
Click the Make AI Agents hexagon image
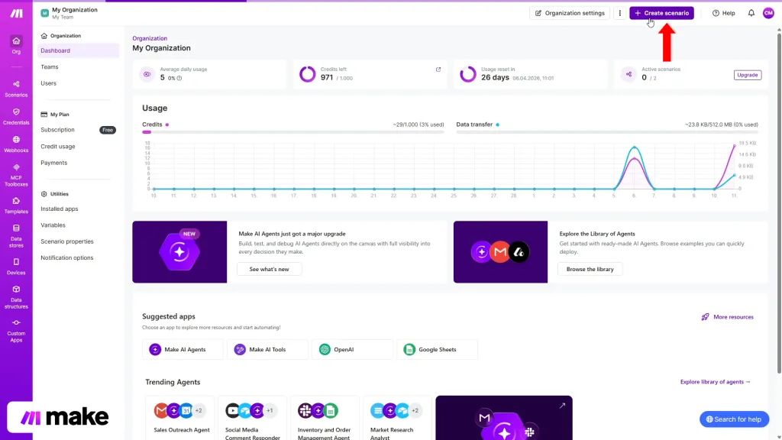[x=179, y=252]
